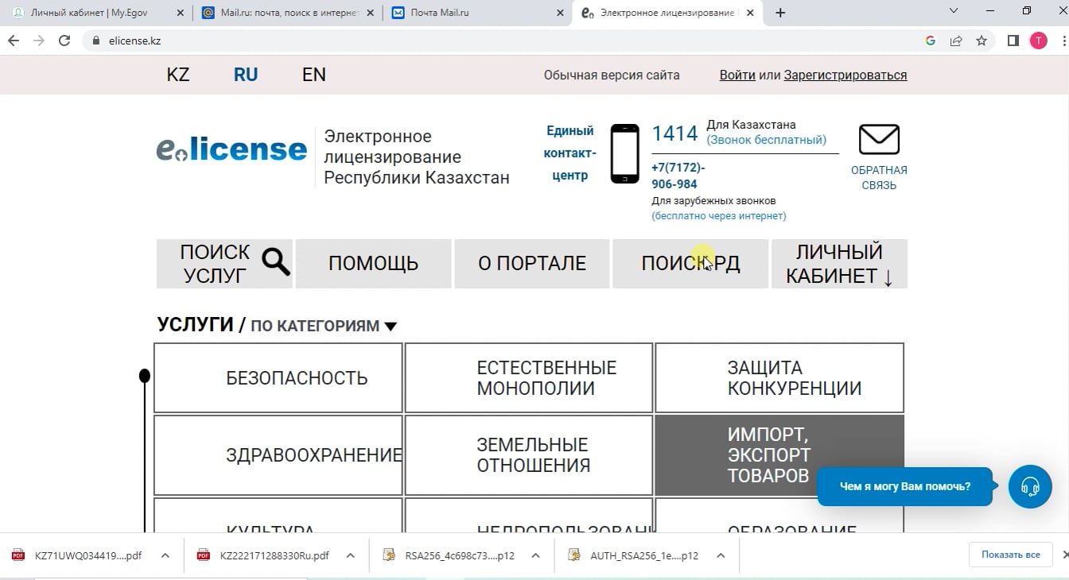Click the address bar URL field

tap(509, 41)
